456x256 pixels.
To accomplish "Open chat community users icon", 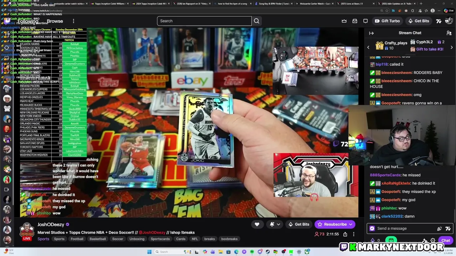I will (449, 33).
